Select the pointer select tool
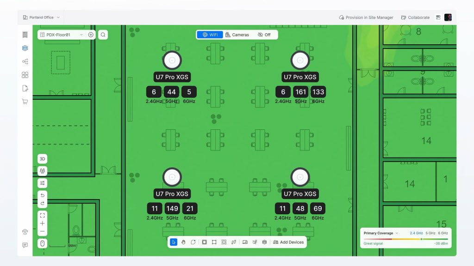 (174, 242)
